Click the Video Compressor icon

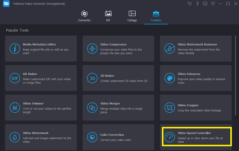(92, 48)
